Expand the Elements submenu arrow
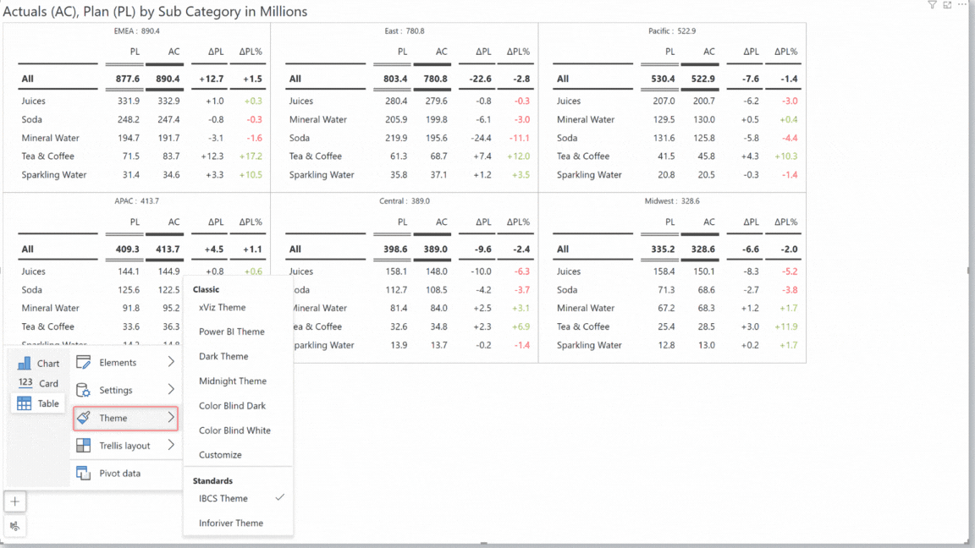The height and width of the screenshot is (548, 975). tap(171, 363)
